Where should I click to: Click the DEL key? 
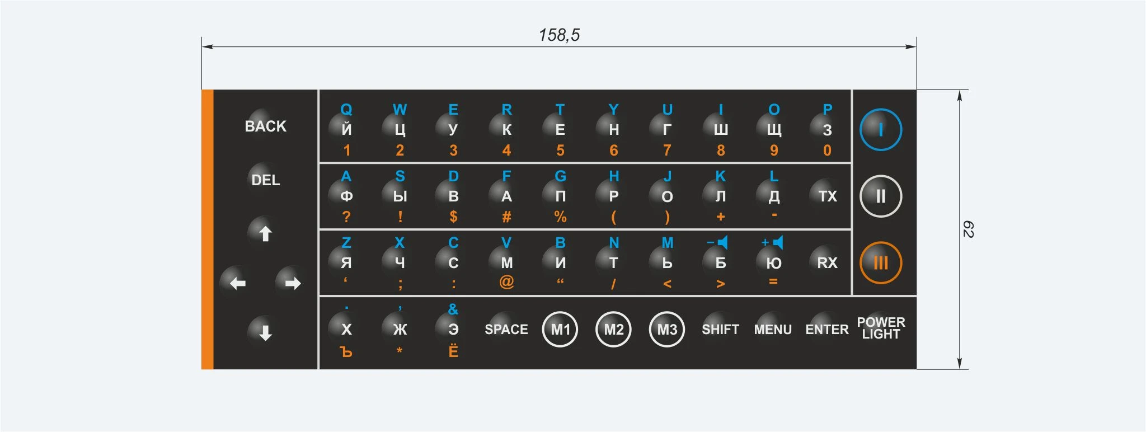click(x=265, y=180)
